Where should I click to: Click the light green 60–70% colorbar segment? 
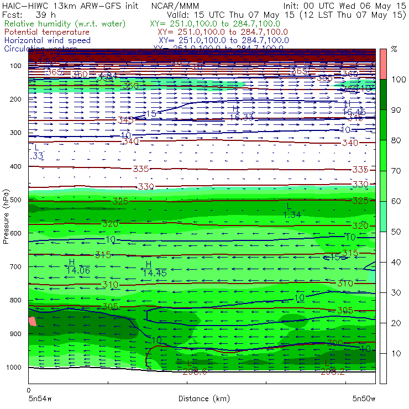(383, 186)
